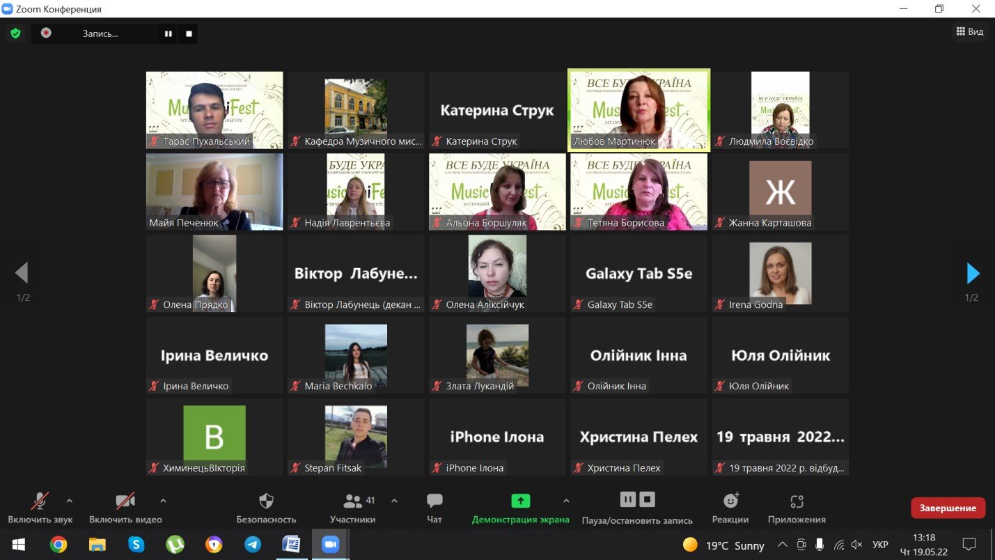The image size is (995, 560).
Task: Open Telegram from the taskbar
Action: click(x=251, y=544)
